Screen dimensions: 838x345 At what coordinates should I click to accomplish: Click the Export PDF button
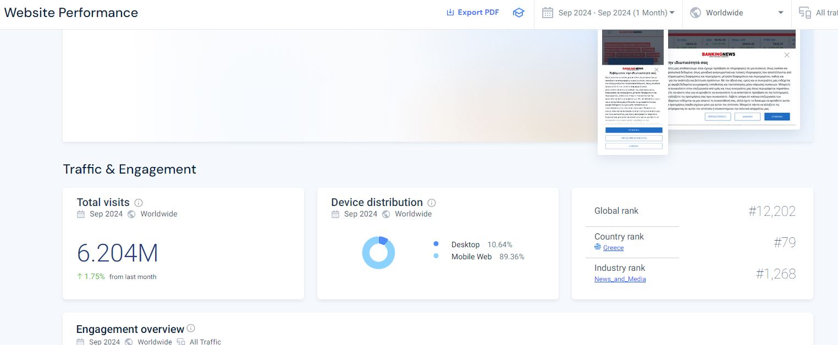click(x=473, y=13)
